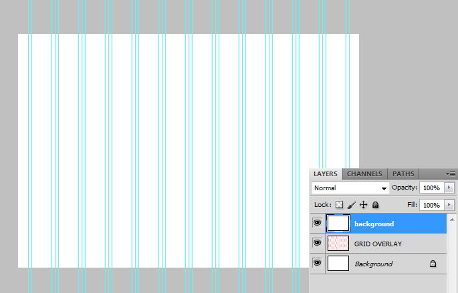Viewport: 458px width, 293px height.
Task: Select the highlighted background layer name
Action: [x=374, y=224]
